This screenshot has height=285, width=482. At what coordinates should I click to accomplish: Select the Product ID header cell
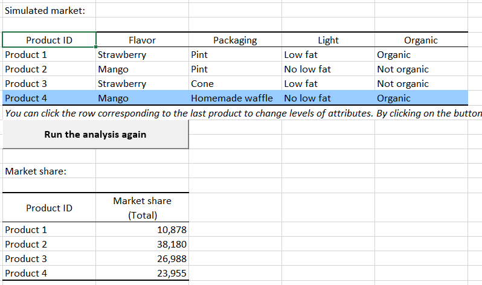pyautogui.click(x=49, y=40)
